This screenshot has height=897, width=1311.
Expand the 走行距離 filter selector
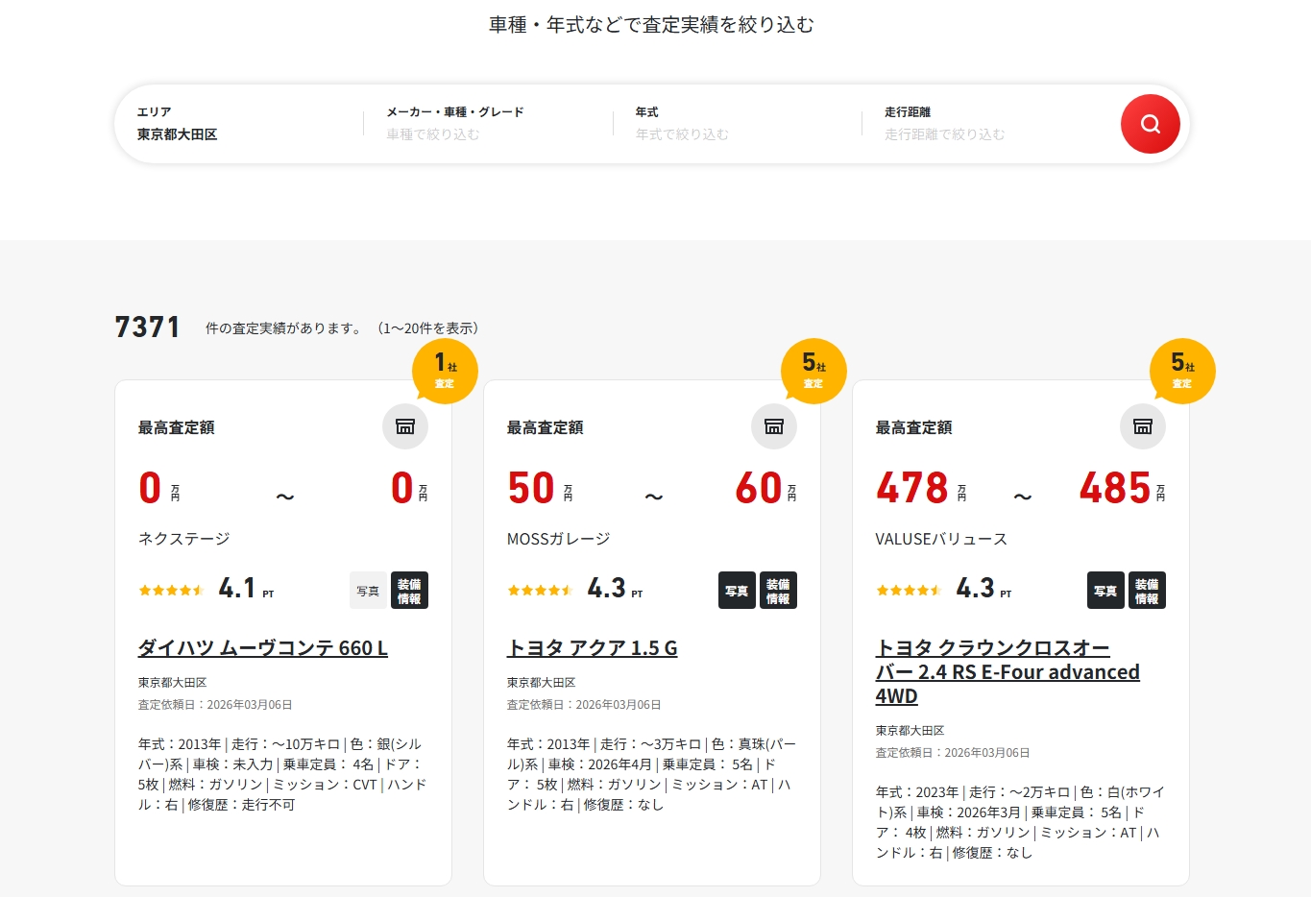[x=986, y=124]
